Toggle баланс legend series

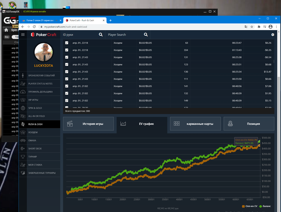point(265,206)
